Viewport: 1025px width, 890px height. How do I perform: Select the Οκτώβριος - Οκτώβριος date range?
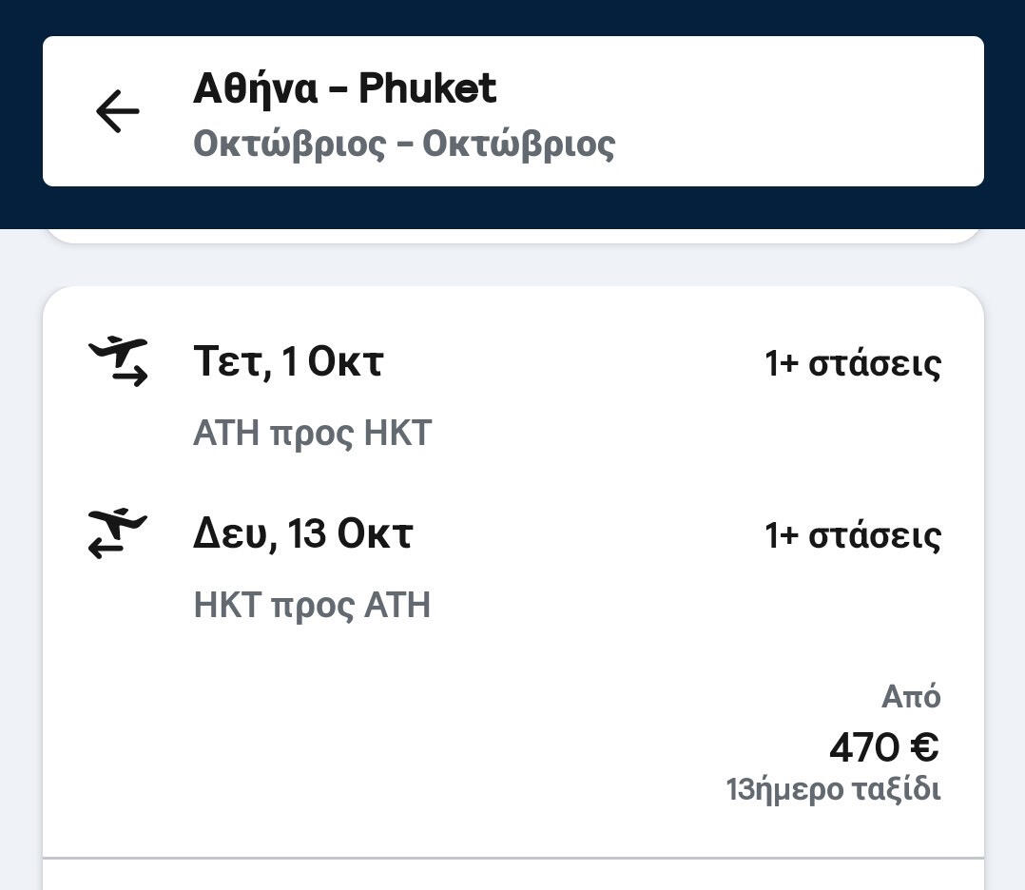[x=404, y=145]
